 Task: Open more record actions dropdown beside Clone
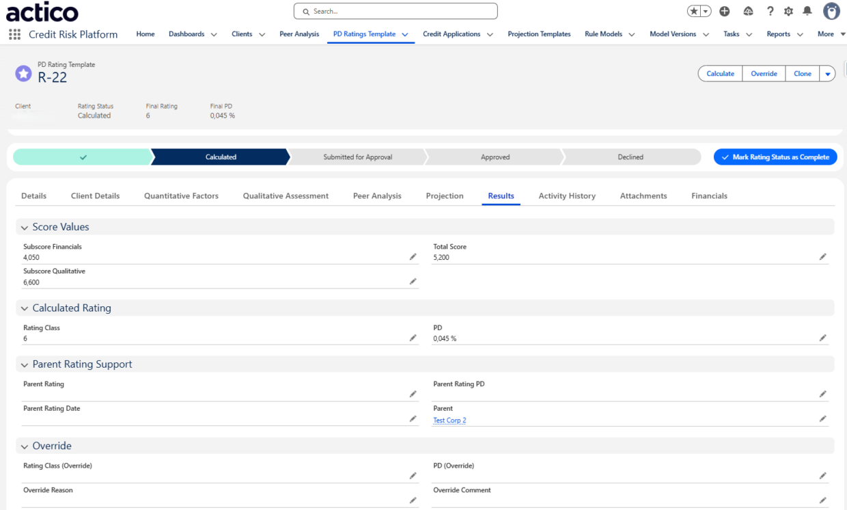pos(827,74)
